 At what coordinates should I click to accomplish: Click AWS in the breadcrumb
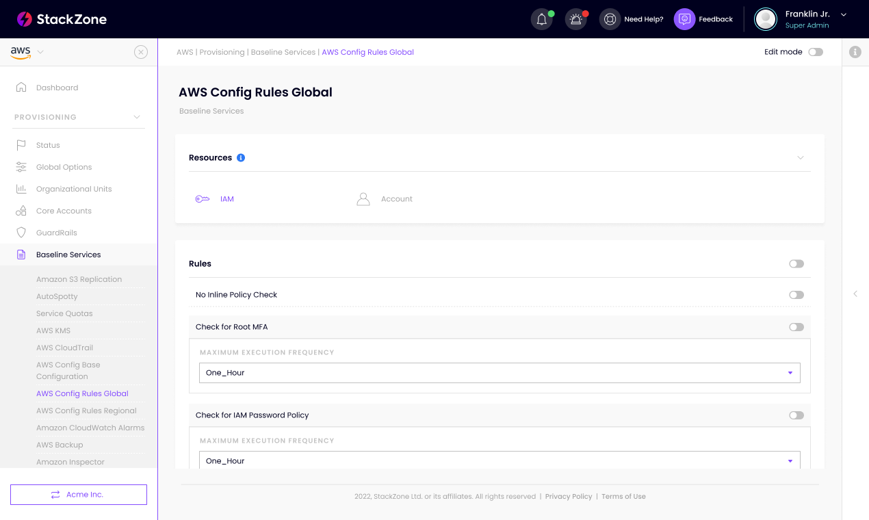185,52
